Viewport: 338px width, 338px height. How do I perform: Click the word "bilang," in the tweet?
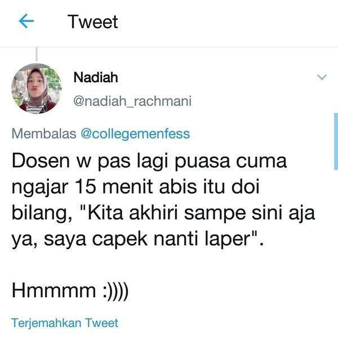point(42,214)
